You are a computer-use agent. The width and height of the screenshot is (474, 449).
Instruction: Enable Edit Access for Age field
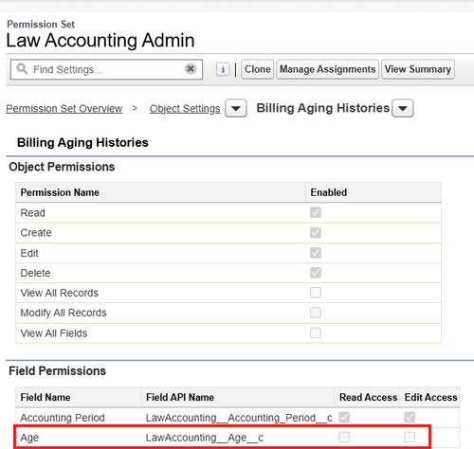tap(410, 438)
